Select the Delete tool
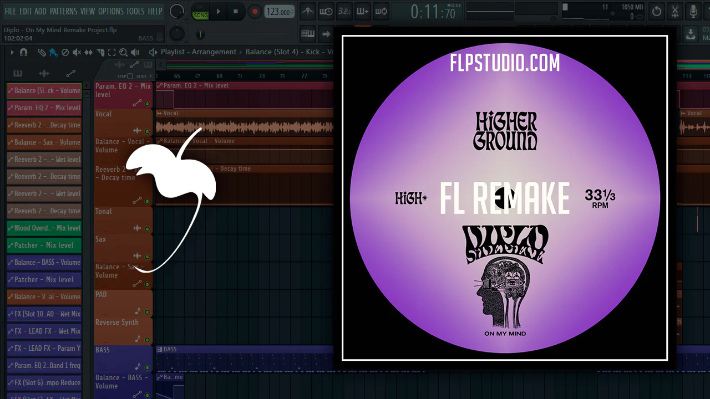This screenshot has height=399, width=710. (65, 52)
